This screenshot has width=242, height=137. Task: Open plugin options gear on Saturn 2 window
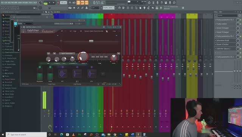coord(24,27)
